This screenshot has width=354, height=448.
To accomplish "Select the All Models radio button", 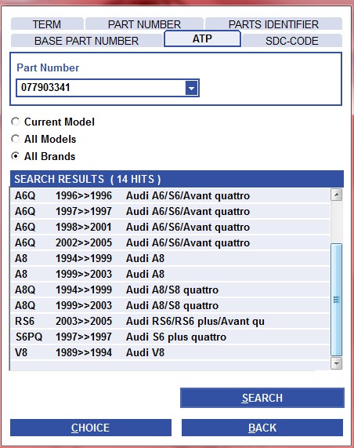I will coord(16,139).
